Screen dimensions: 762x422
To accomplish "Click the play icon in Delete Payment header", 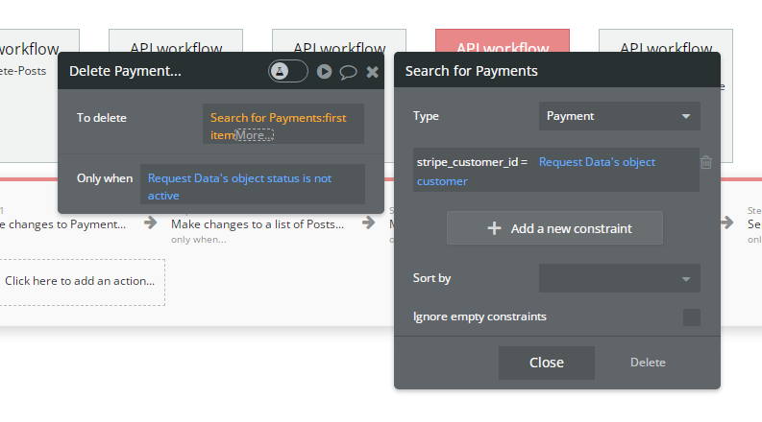I will pyautogui.click(x=324, y=72).
